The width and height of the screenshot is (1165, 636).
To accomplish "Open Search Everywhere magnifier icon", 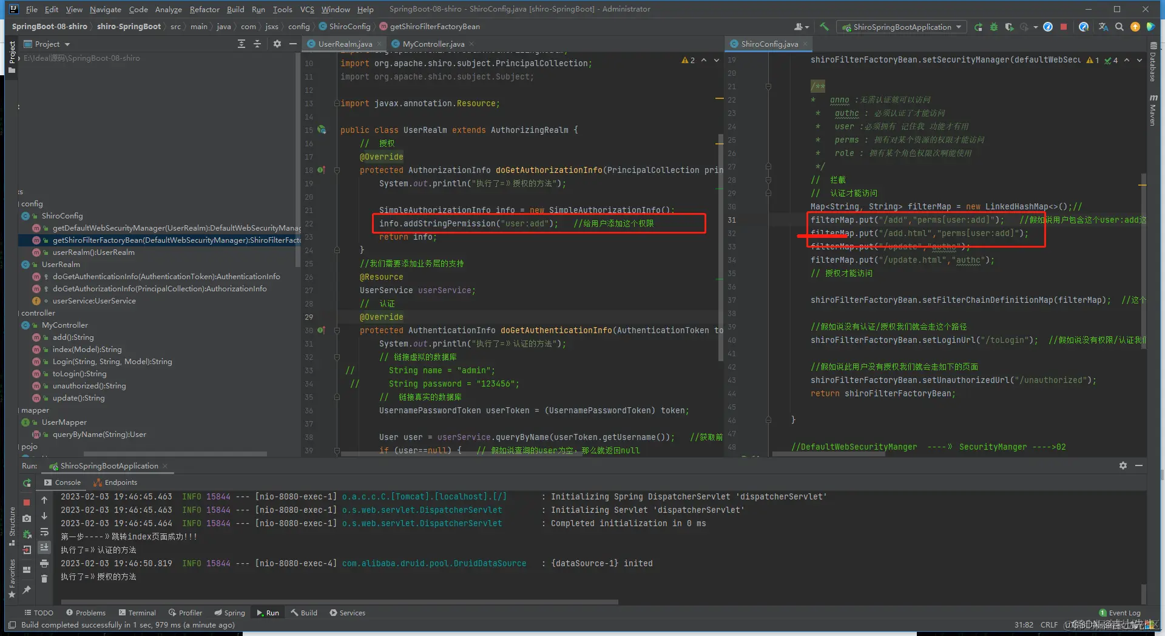I will pyautogui.click(x=1119, y=27).
